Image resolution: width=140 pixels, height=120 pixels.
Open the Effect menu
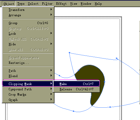click(61, 4)
